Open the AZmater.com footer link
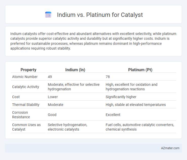187x160 pixels. pos(170,148)
